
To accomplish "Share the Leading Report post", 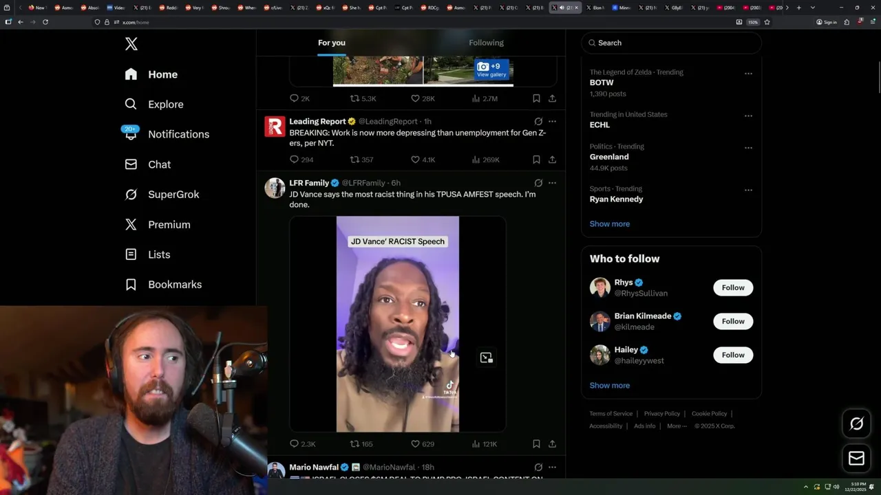I will pos(552,159).
